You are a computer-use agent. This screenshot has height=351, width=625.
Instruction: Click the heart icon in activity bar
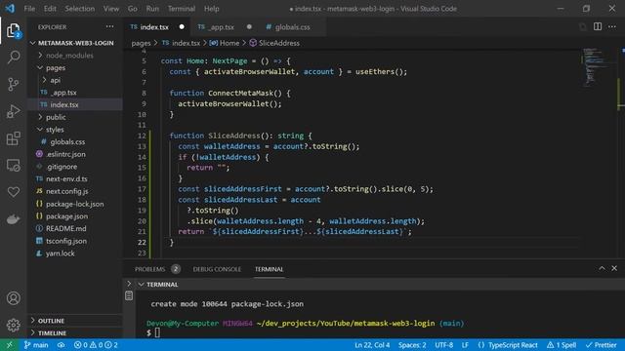13,192
